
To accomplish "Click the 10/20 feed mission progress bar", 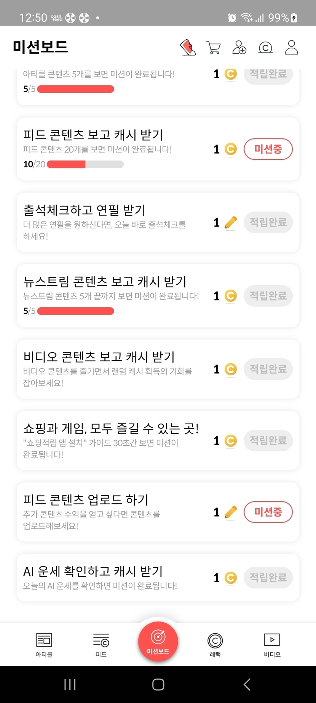I will pos(85,164).
